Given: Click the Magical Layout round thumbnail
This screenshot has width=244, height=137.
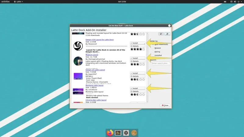Looking at the screenshot, I should point(78,61).
